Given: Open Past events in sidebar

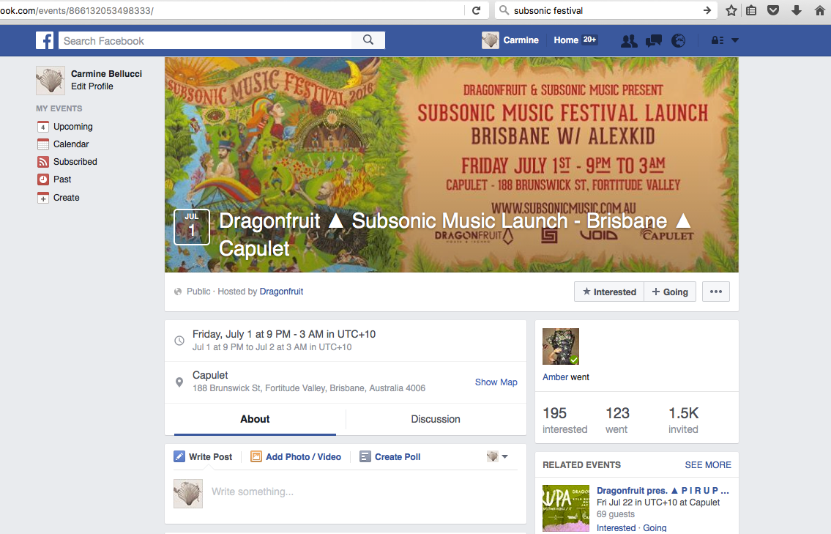Looking at the screenshot, I should [x=62, y=179].
